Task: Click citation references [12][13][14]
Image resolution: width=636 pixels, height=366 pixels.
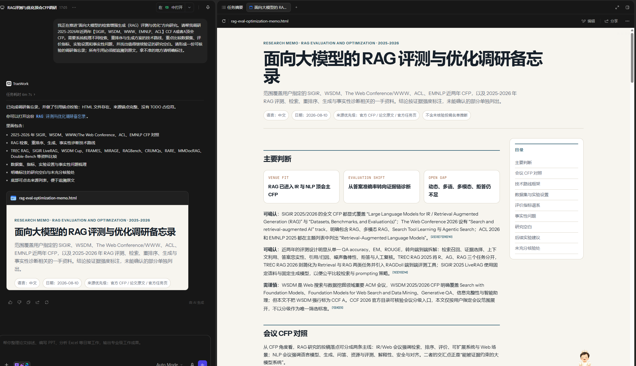Action: coord(400,272)
